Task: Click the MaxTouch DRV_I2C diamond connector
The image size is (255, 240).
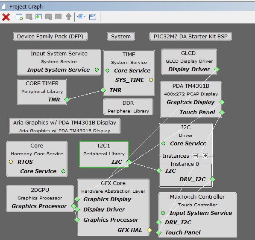Action: [158, 223]
